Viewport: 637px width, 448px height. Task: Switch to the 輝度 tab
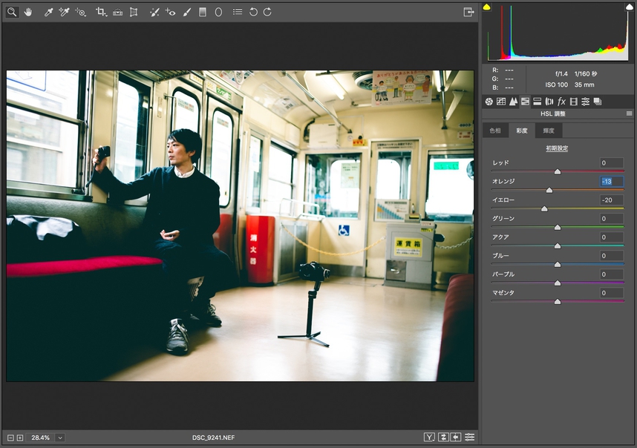tap(549, 131)
